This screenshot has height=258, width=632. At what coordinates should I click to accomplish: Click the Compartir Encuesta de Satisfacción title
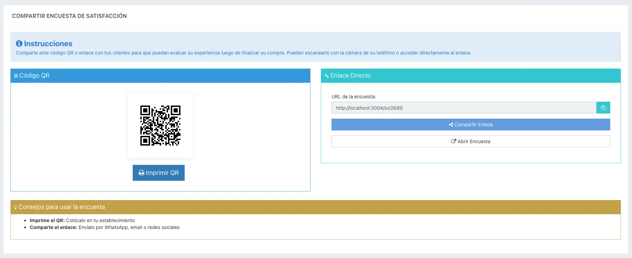[x=69, y=16]
